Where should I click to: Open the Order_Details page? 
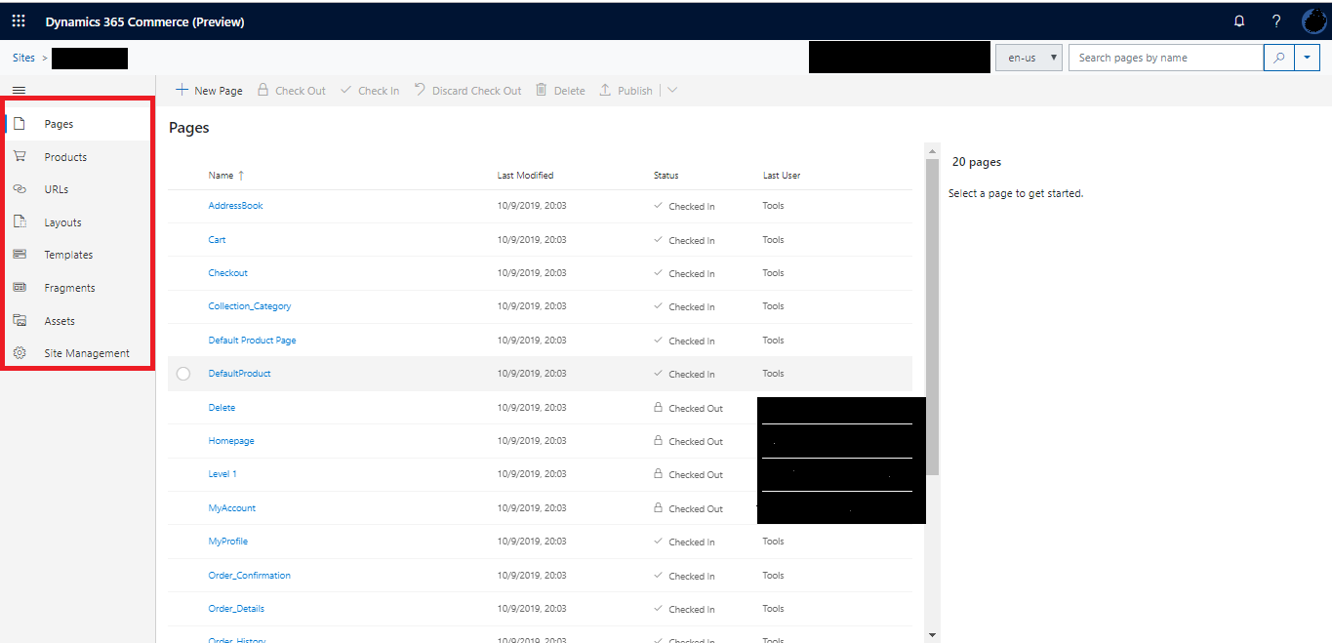click(236, 609)
